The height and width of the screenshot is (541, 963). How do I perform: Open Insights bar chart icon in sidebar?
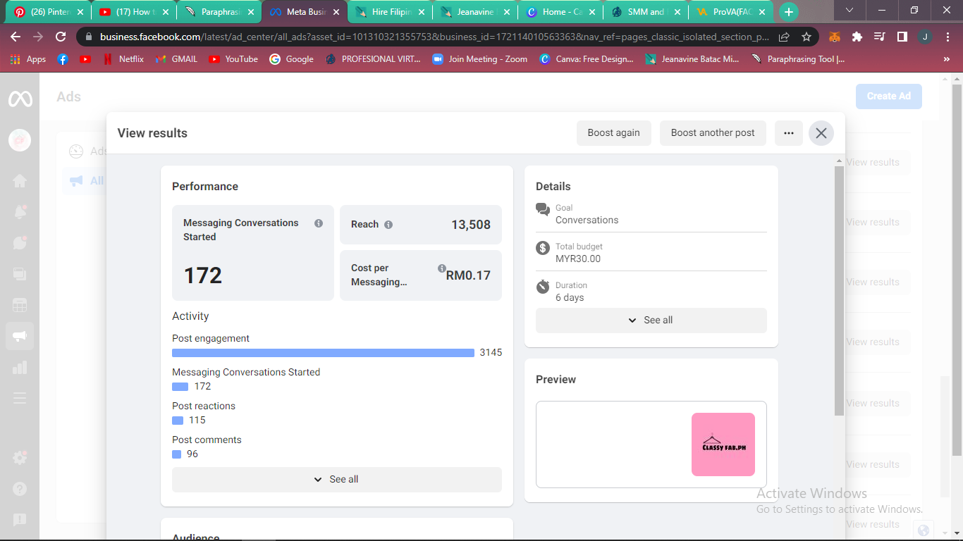(x=20, y=368)
